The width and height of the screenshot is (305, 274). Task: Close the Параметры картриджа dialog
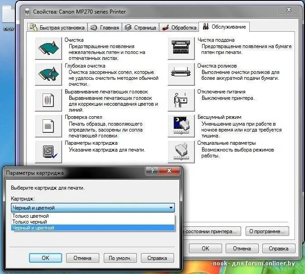pos(169,171)
